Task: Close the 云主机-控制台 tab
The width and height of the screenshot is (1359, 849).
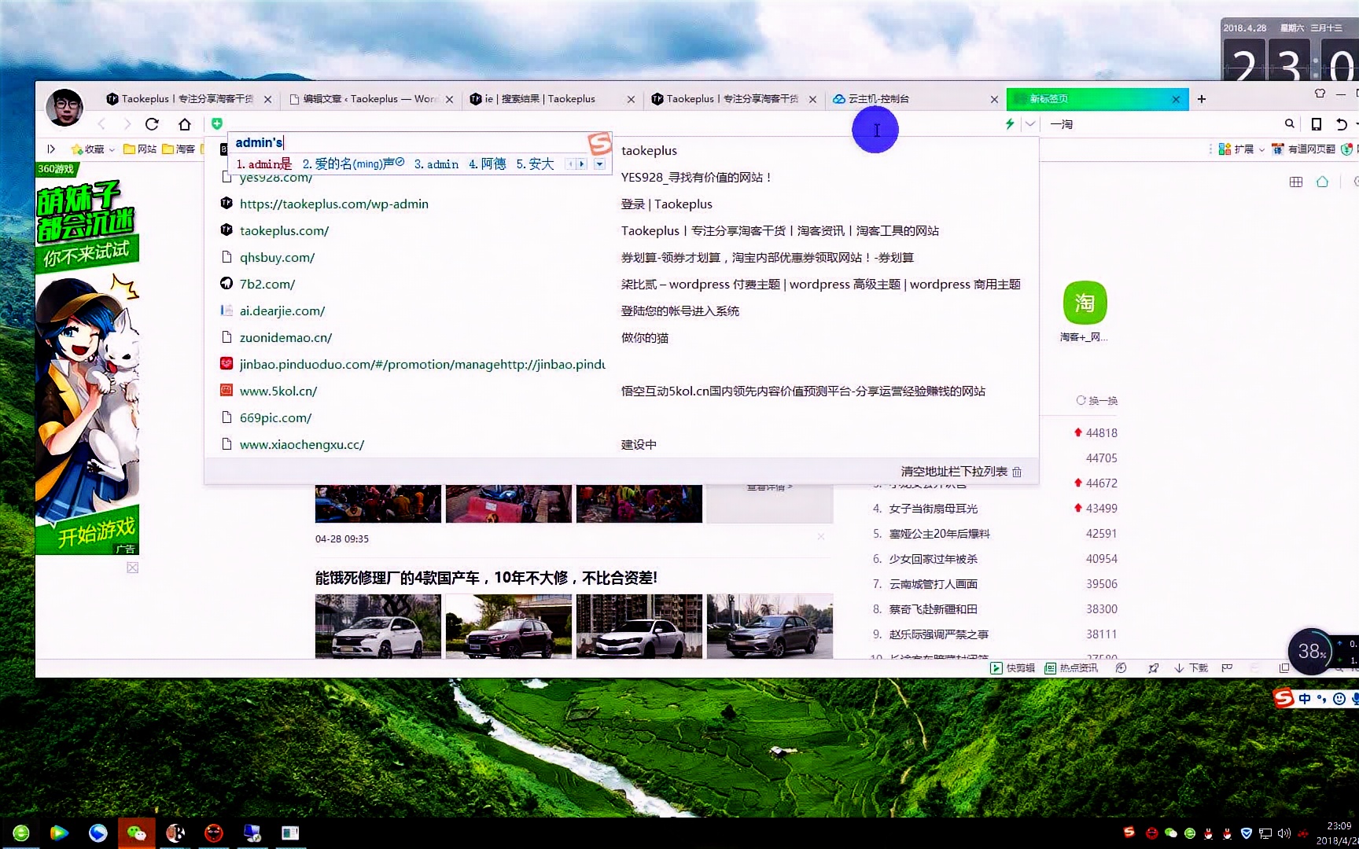Action: click(x=994, y=99)
